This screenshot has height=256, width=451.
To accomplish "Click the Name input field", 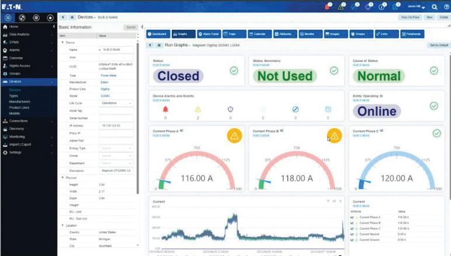I will click(x=116, y=50).
